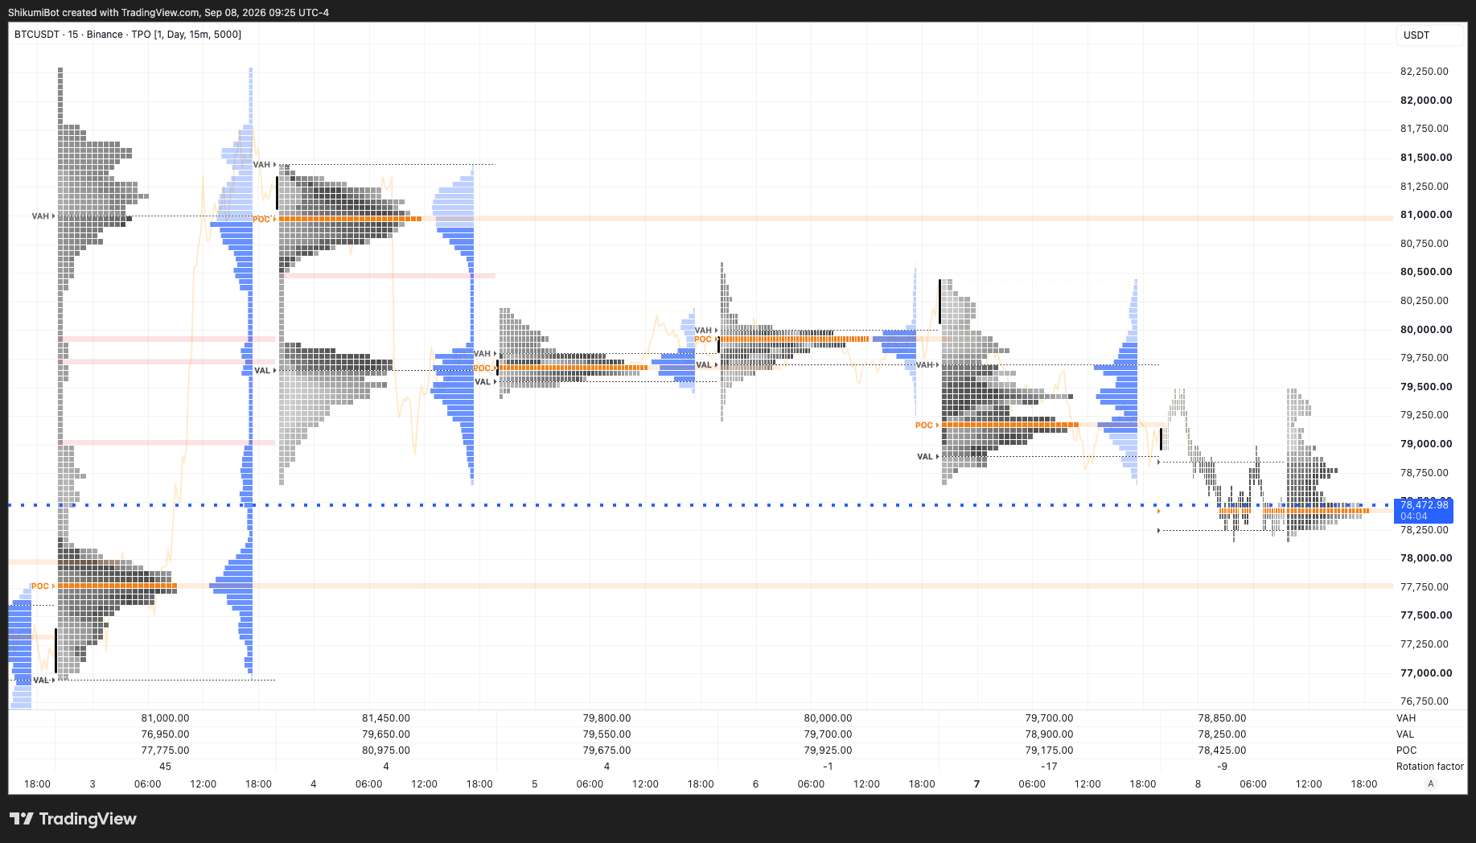Click the 79,650.00 VAL table value
The width and height of the screenshot is (1476, 843).
pos(386,734)
